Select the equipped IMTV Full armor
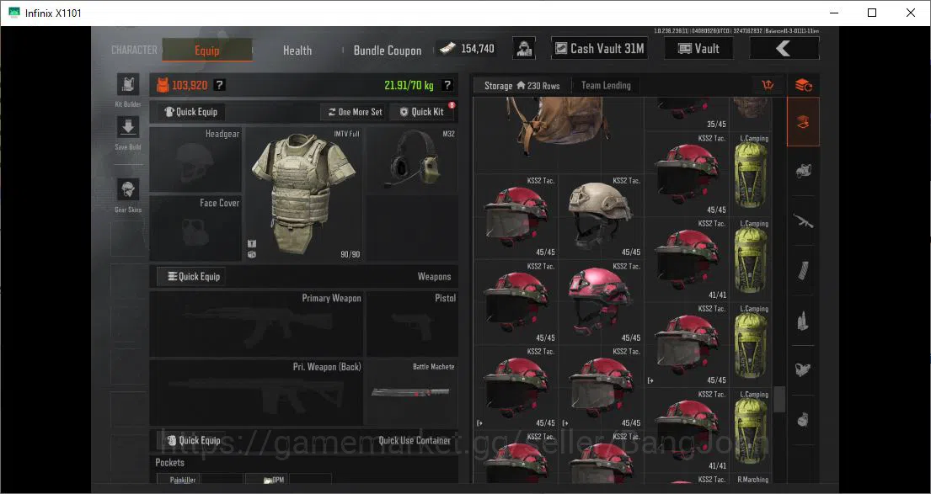 [x=303, y=194]
